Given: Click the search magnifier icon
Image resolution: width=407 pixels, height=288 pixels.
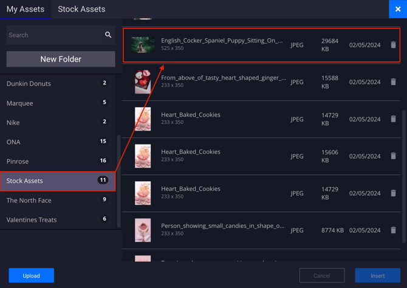Looking at the screenshot, I should click(x=108, y=35).
